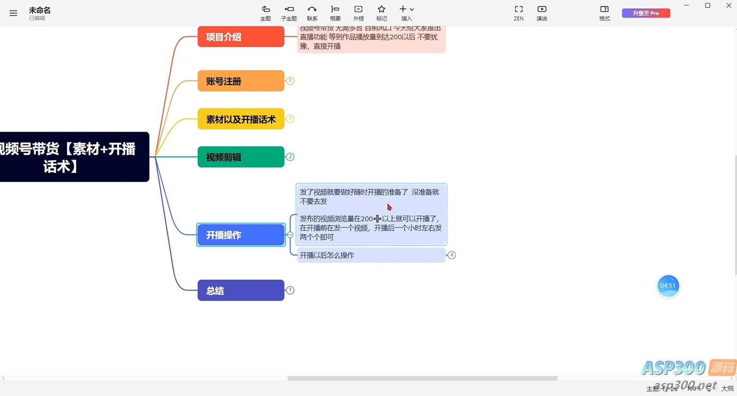Expand 开播以后怎么操作 with 4 children
737x396 pixels.
[452, 255]
